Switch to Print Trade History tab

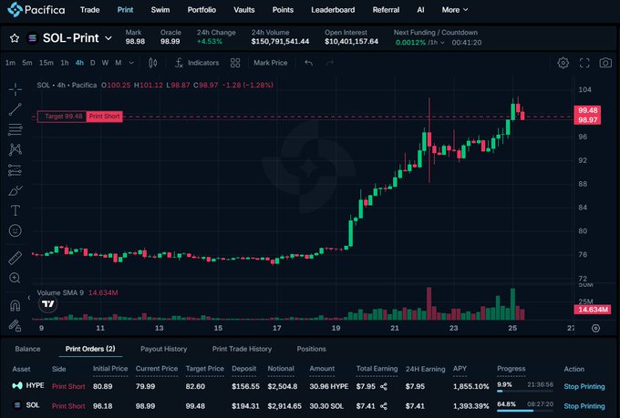[x=242, y=349]
